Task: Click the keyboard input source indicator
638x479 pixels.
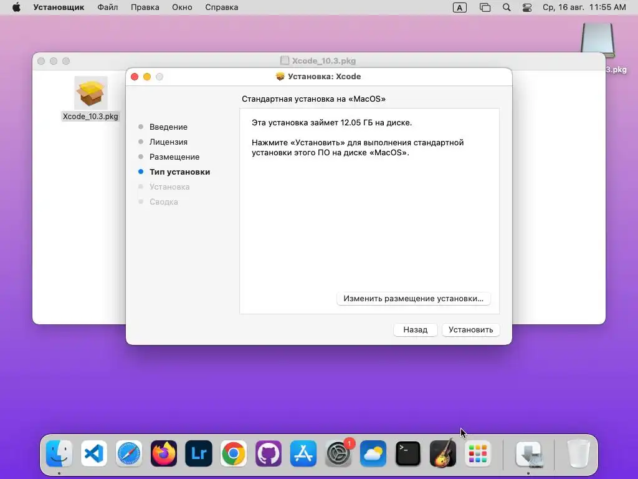Action: point(459,7)
